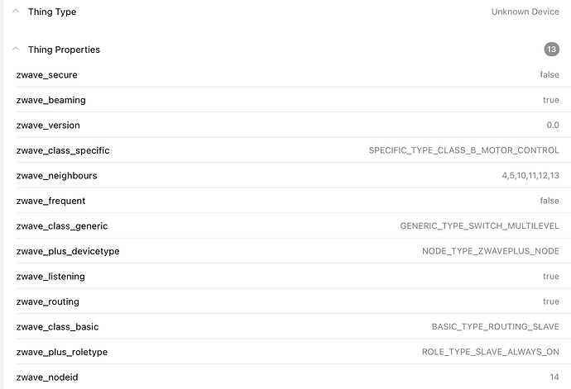Select the zwave_secure property row
Screen dimensions: 571x389
(288, 74)
